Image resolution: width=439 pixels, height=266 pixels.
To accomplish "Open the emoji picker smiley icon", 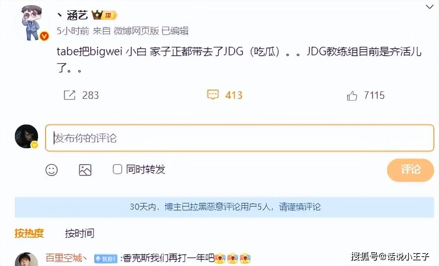I will 51,170.
